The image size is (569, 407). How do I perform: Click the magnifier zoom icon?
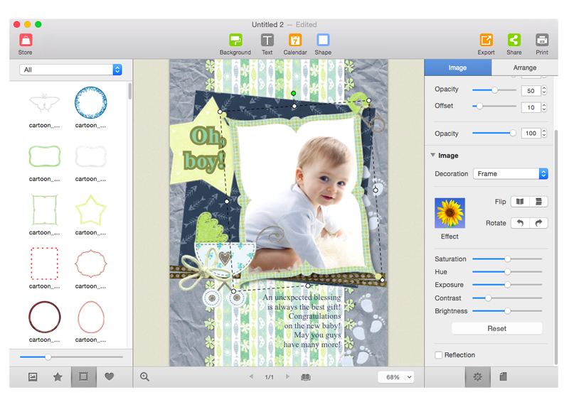click(145, 377)
